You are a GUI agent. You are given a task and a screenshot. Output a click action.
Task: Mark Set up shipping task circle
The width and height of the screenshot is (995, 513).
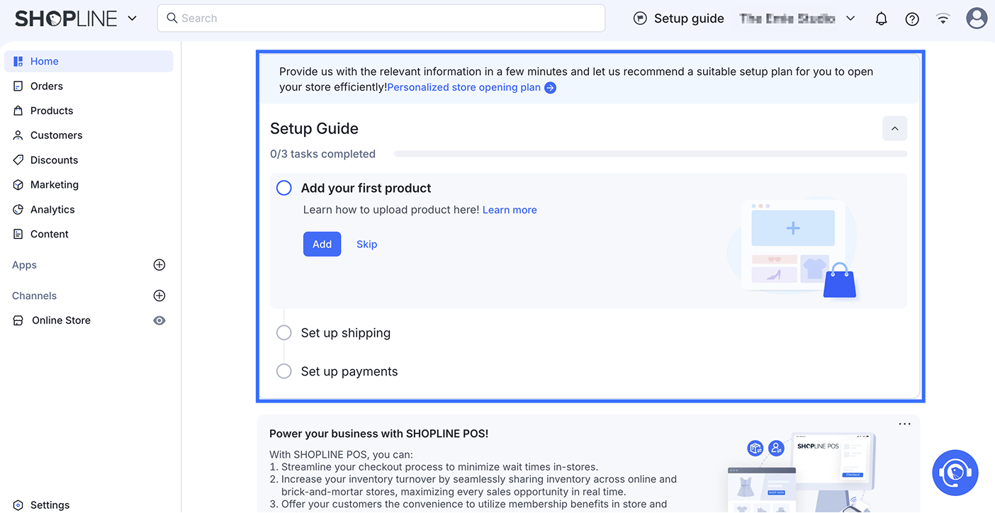point(284,333)
